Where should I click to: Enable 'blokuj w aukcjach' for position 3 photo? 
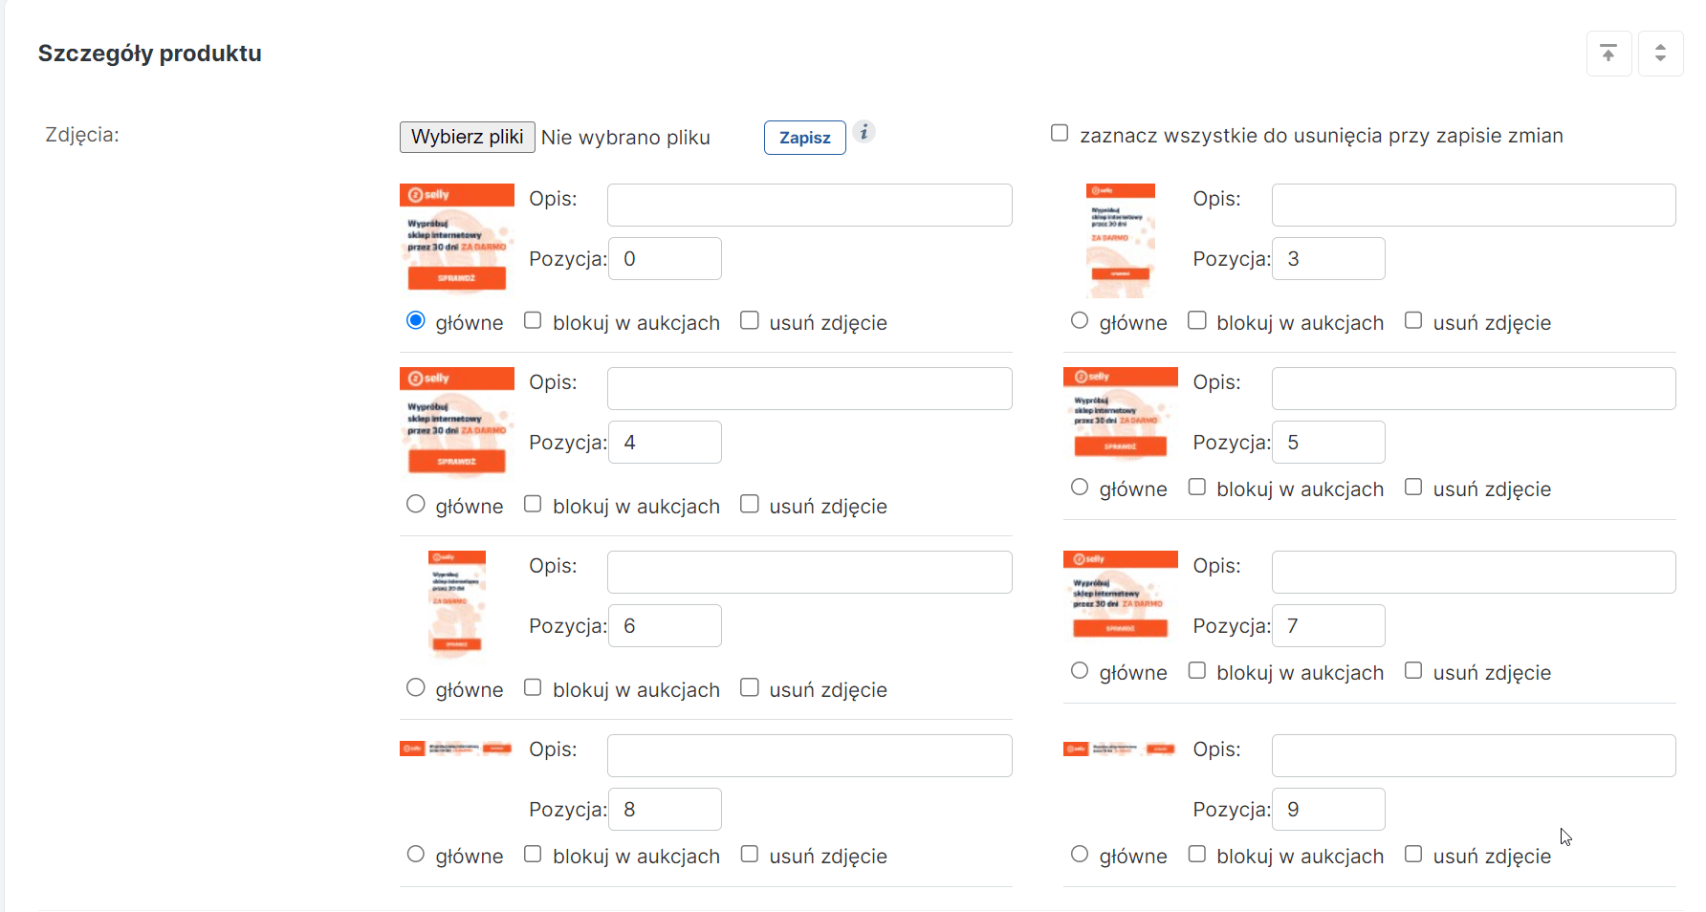(1196, 320)
